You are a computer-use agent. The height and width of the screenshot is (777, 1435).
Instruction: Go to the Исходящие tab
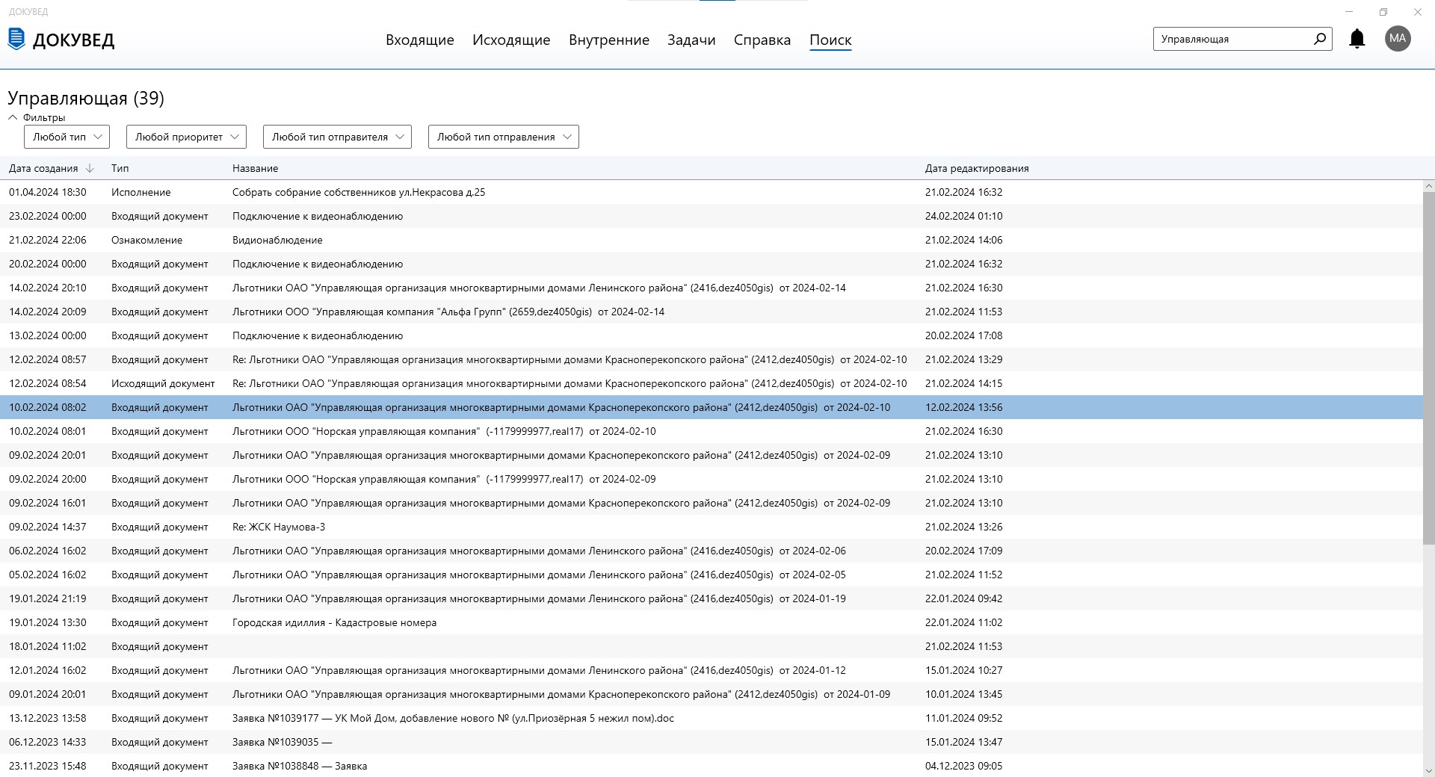point(511,40)
